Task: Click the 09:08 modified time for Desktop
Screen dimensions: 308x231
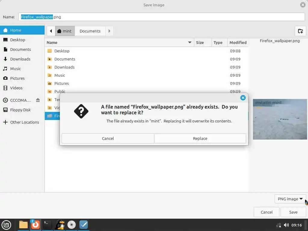Action: pyautogui.click(x=235, y=51)
